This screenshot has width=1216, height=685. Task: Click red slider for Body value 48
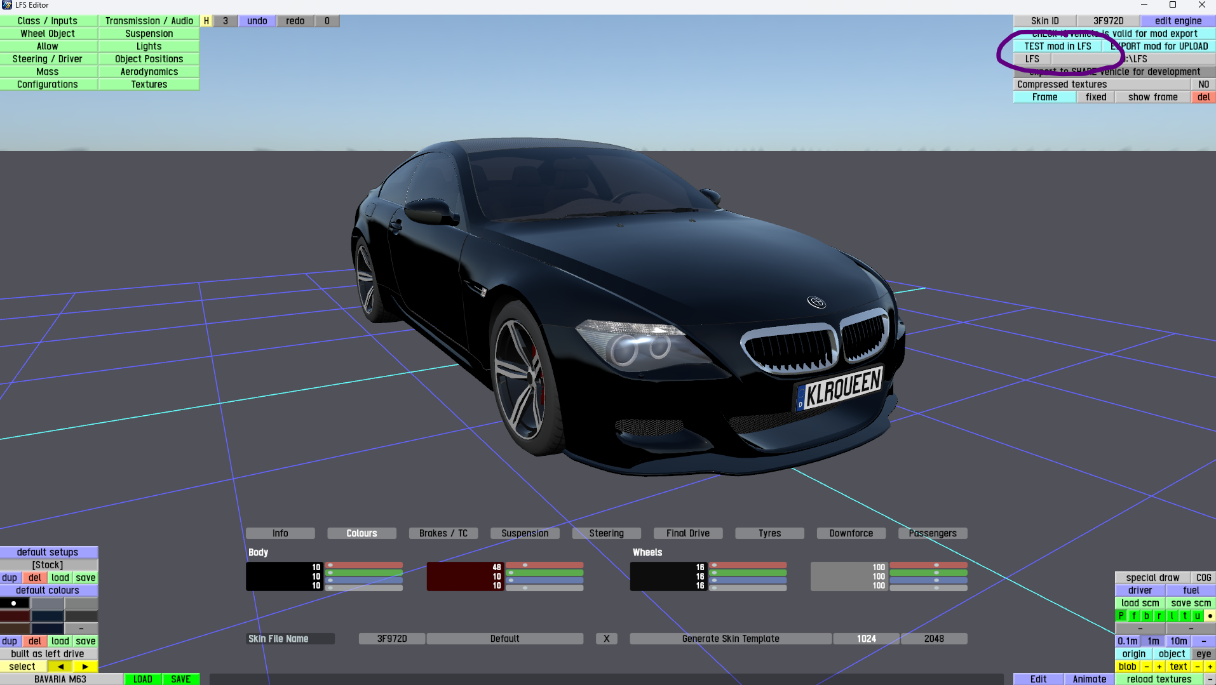pyautogui.click(x=544, y=565)
